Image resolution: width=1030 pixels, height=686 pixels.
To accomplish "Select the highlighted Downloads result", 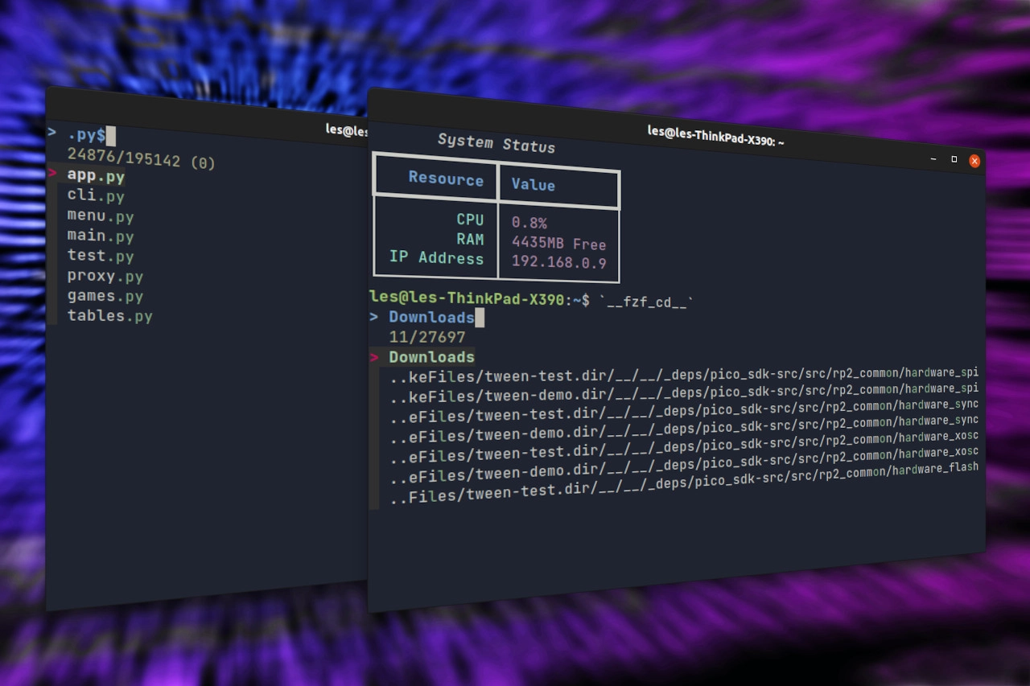I will pos(431,356).
